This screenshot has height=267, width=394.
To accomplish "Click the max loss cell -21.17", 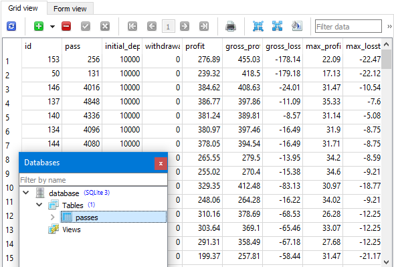I will [363, 256].
